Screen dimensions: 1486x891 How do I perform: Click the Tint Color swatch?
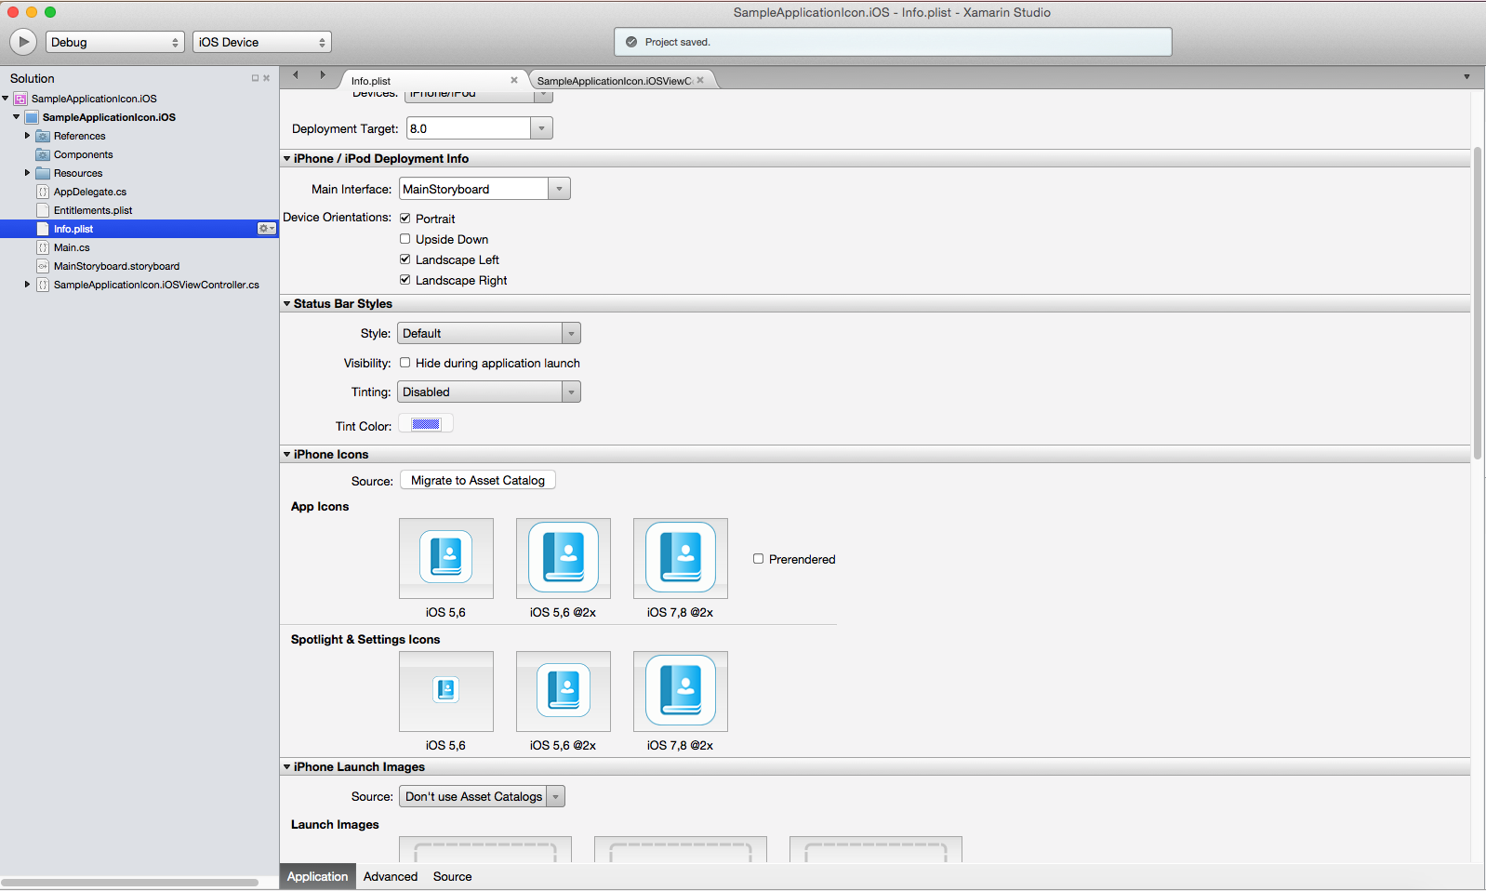click(x=426, y=424)
